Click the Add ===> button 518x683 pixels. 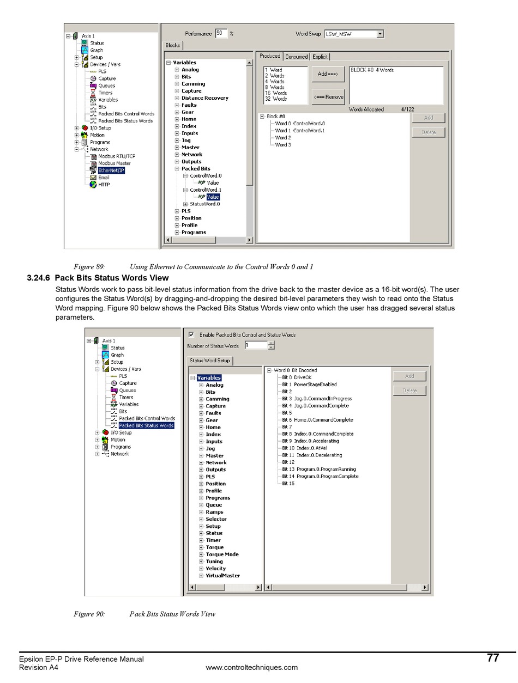click(x=328, y=74)
